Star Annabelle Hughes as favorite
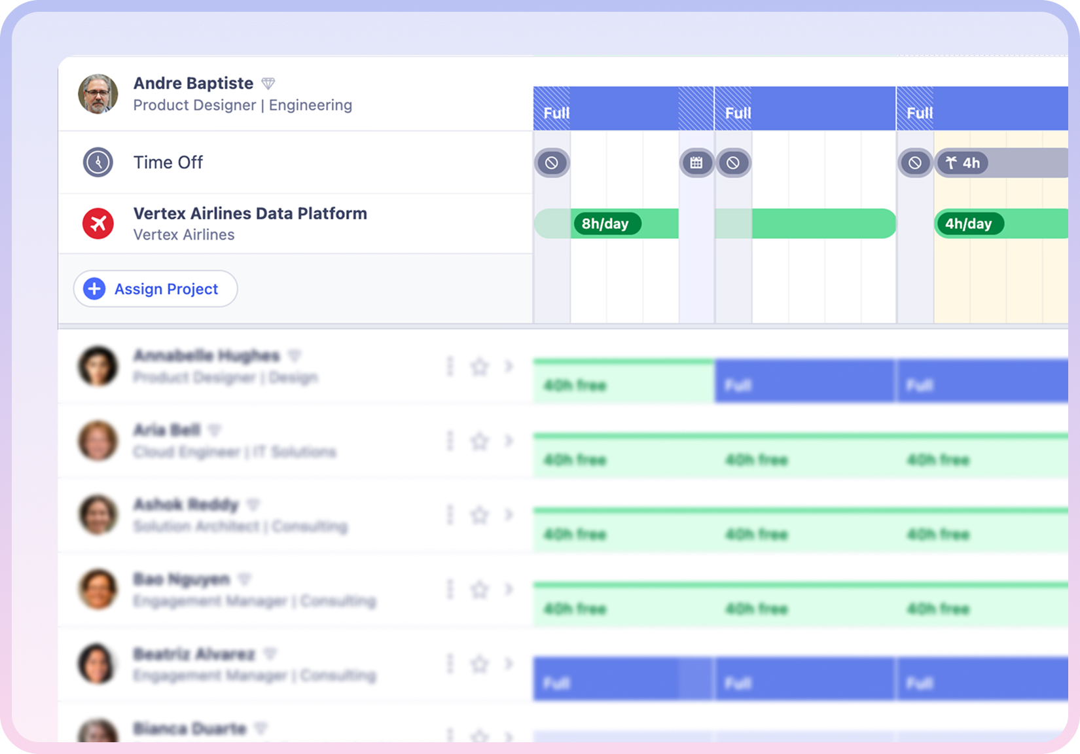 click(480, 367)
